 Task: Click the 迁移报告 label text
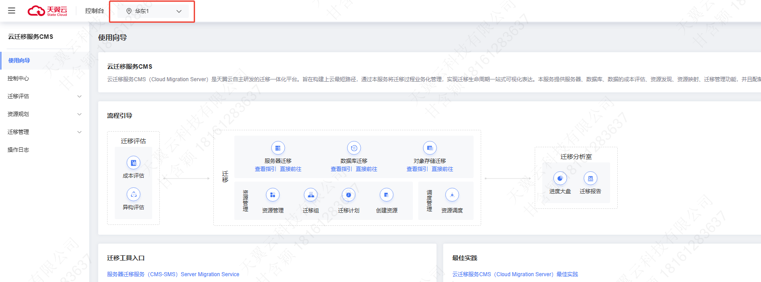(591, 191)
